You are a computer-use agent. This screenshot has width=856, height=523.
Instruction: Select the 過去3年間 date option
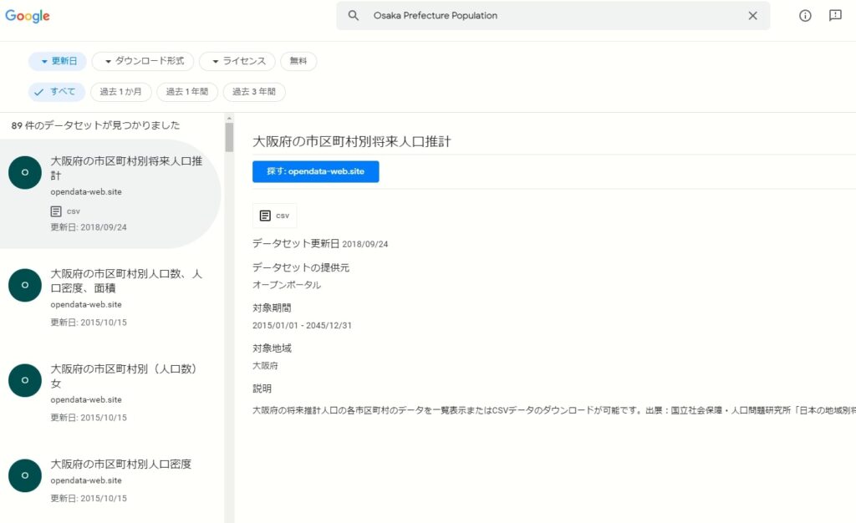(254, 92)
